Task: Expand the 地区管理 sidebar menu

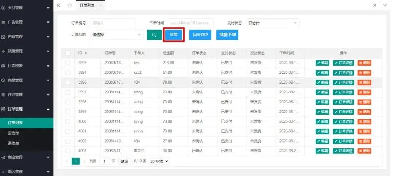Action: point(27,172)
